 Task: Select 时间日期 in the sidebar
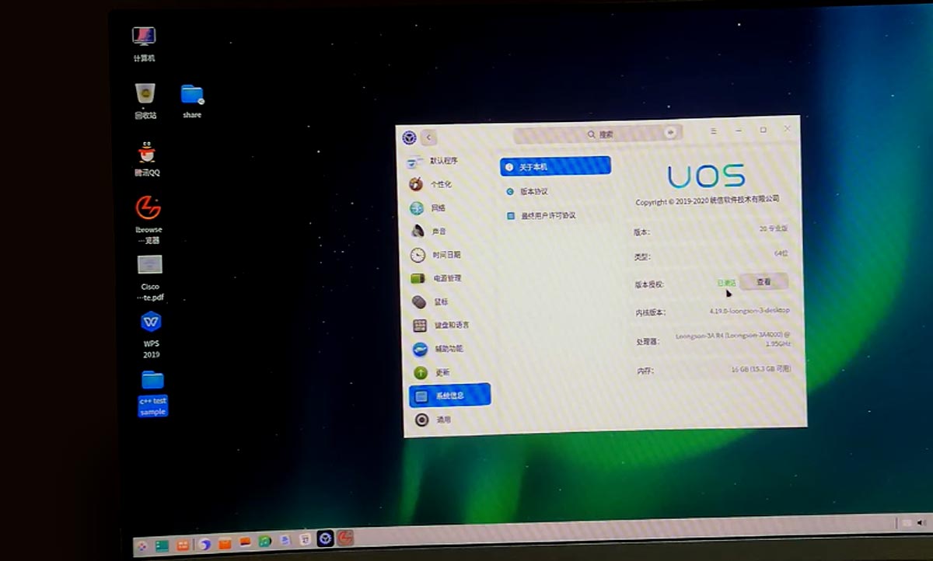pos(448,255)
